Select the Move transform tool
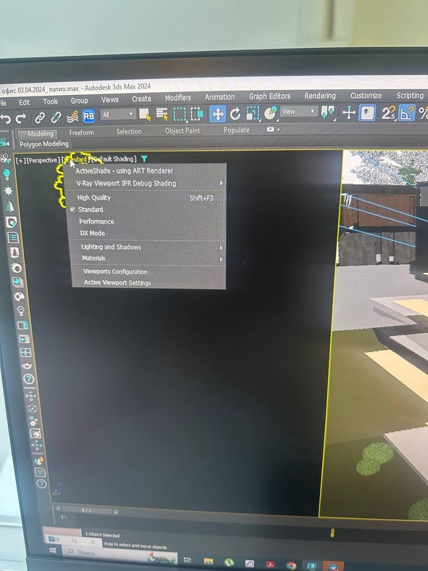Viewport: 428px width, 571px height. (218, 115)
